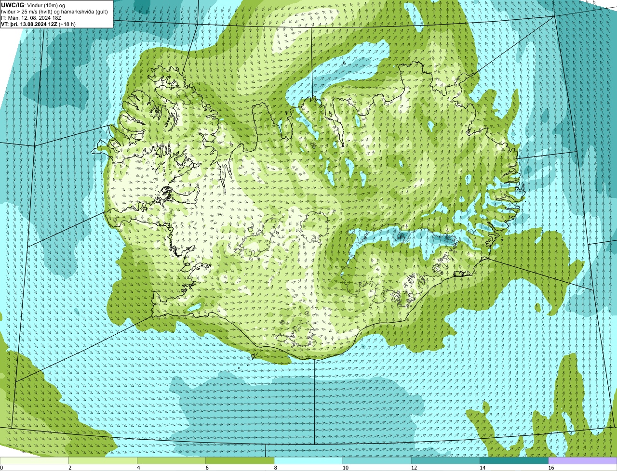Click the dark teal 14–16 m/s legend swatch
This screenshot has height=471, width=617.
point(514,460)
